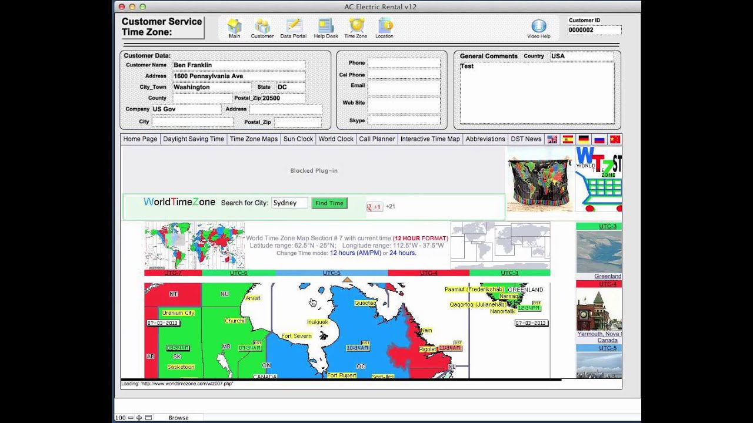Click the Google +1 button
This screenshot has width=753, height=423.
[375, 207]
